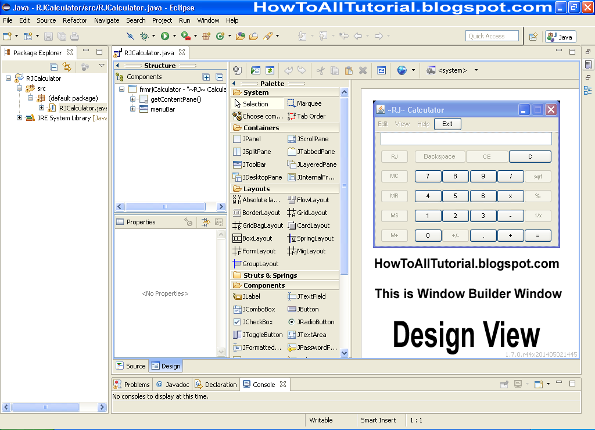This screenshot has height=430, width=595.
Task: Pick the BorderLayout palette item
Action: (x=256, y=213)
